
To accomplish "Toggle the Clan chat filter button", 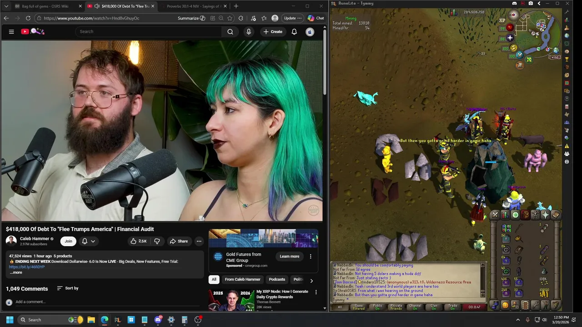I will [x=434, y=307].
